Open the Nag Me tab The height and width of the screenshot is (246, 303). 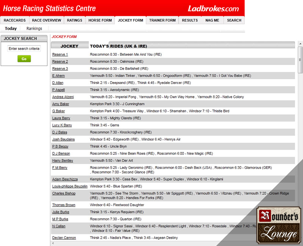[x=212, y=20]
